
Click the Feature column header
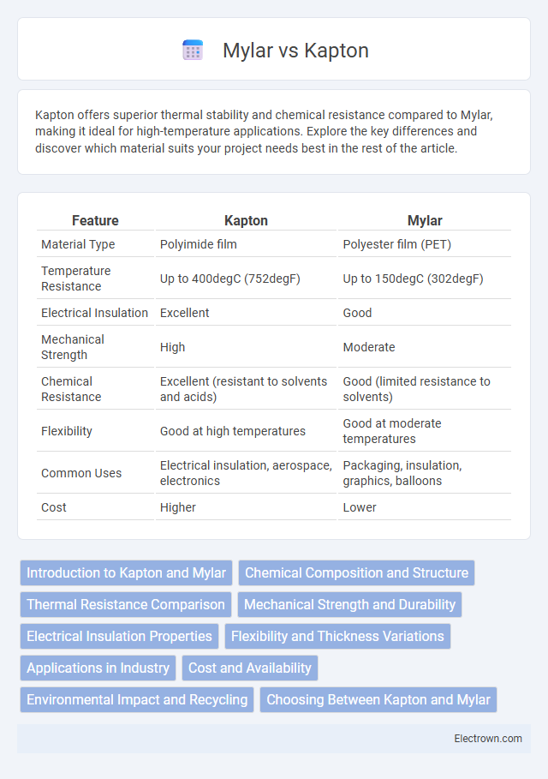(95, 220)
